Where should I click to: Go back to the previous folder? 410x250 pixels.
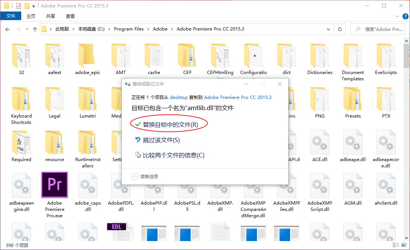pos(7,29)
